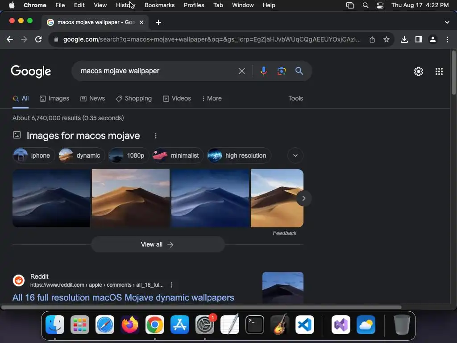Open the site info lock icon
The image size is (457, 343).
coord(56,39)
